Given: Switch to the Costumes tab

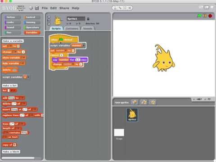Looking at the screenshot, I should [x=72, y=28].
